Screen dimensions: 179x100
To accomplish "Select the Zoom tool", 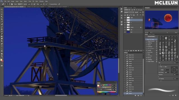I will [2, 56].
